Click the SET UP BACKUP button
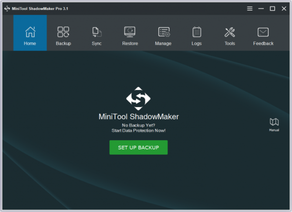The image size is (292, 212). (138, 148)
